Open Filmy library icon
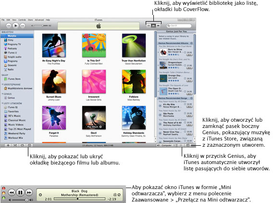The height and width of the screenshot is (203, 274). point(6,40)
